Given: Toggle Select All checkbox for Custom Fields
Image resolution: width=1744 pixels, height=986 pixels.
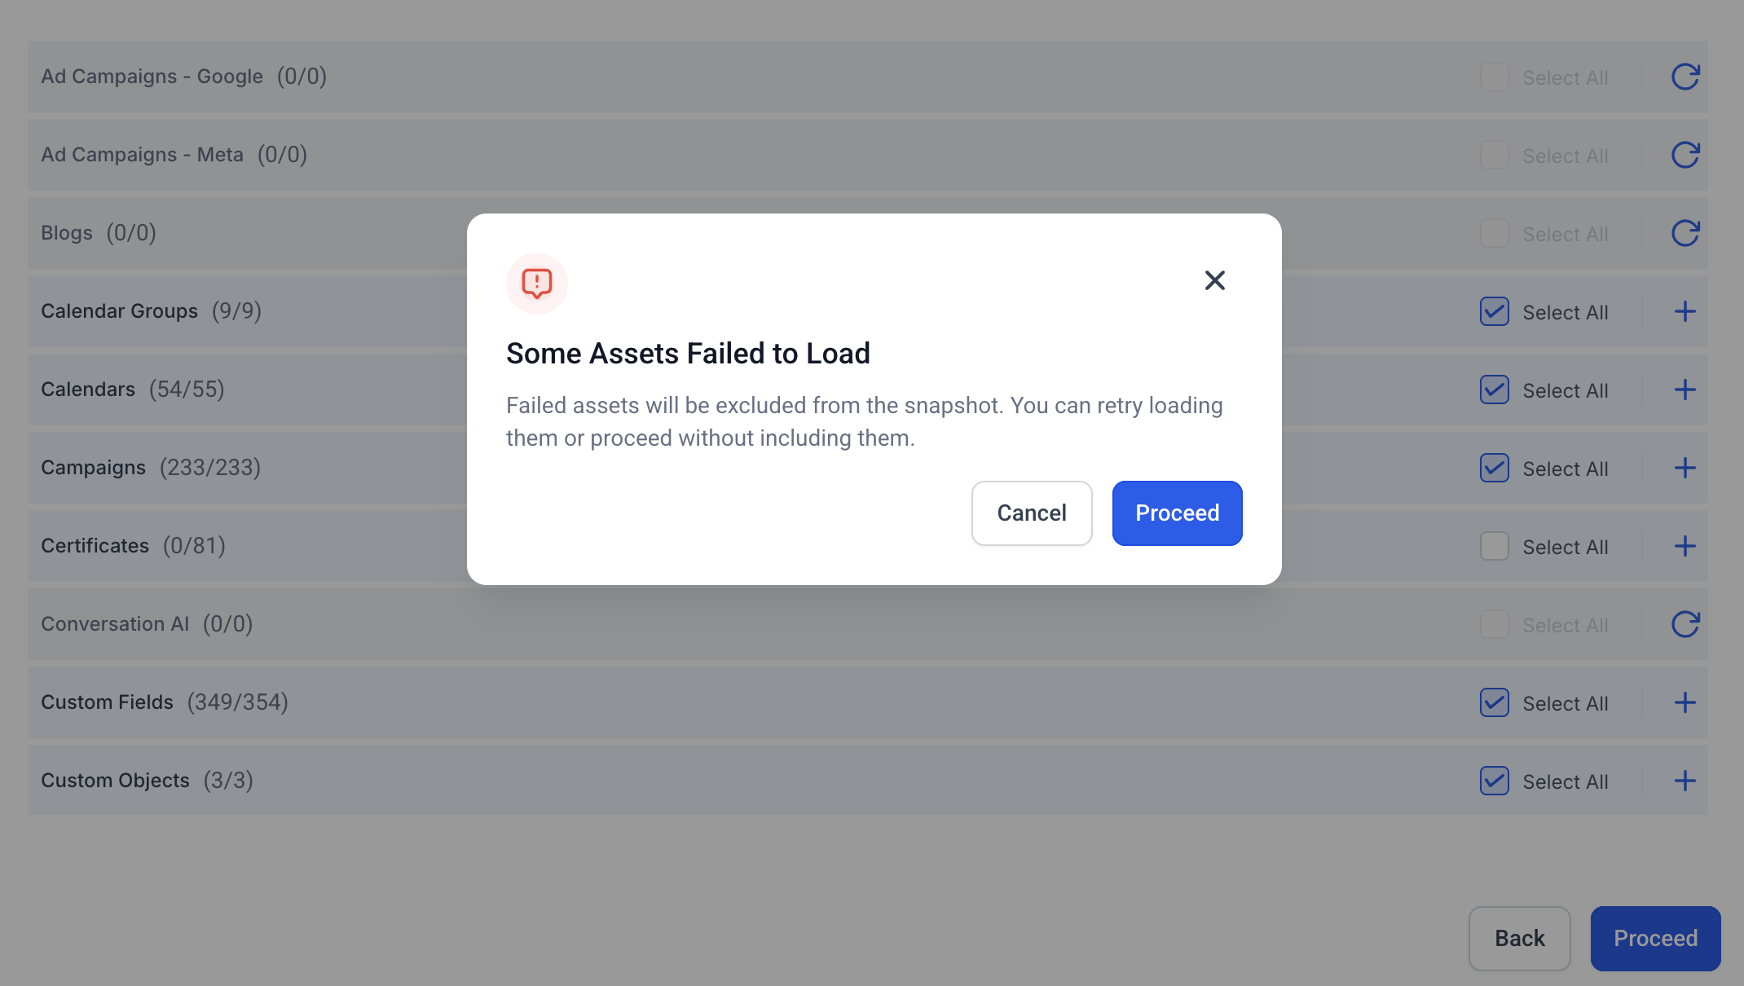Looking at the screenshot, I should [1494, 702].
